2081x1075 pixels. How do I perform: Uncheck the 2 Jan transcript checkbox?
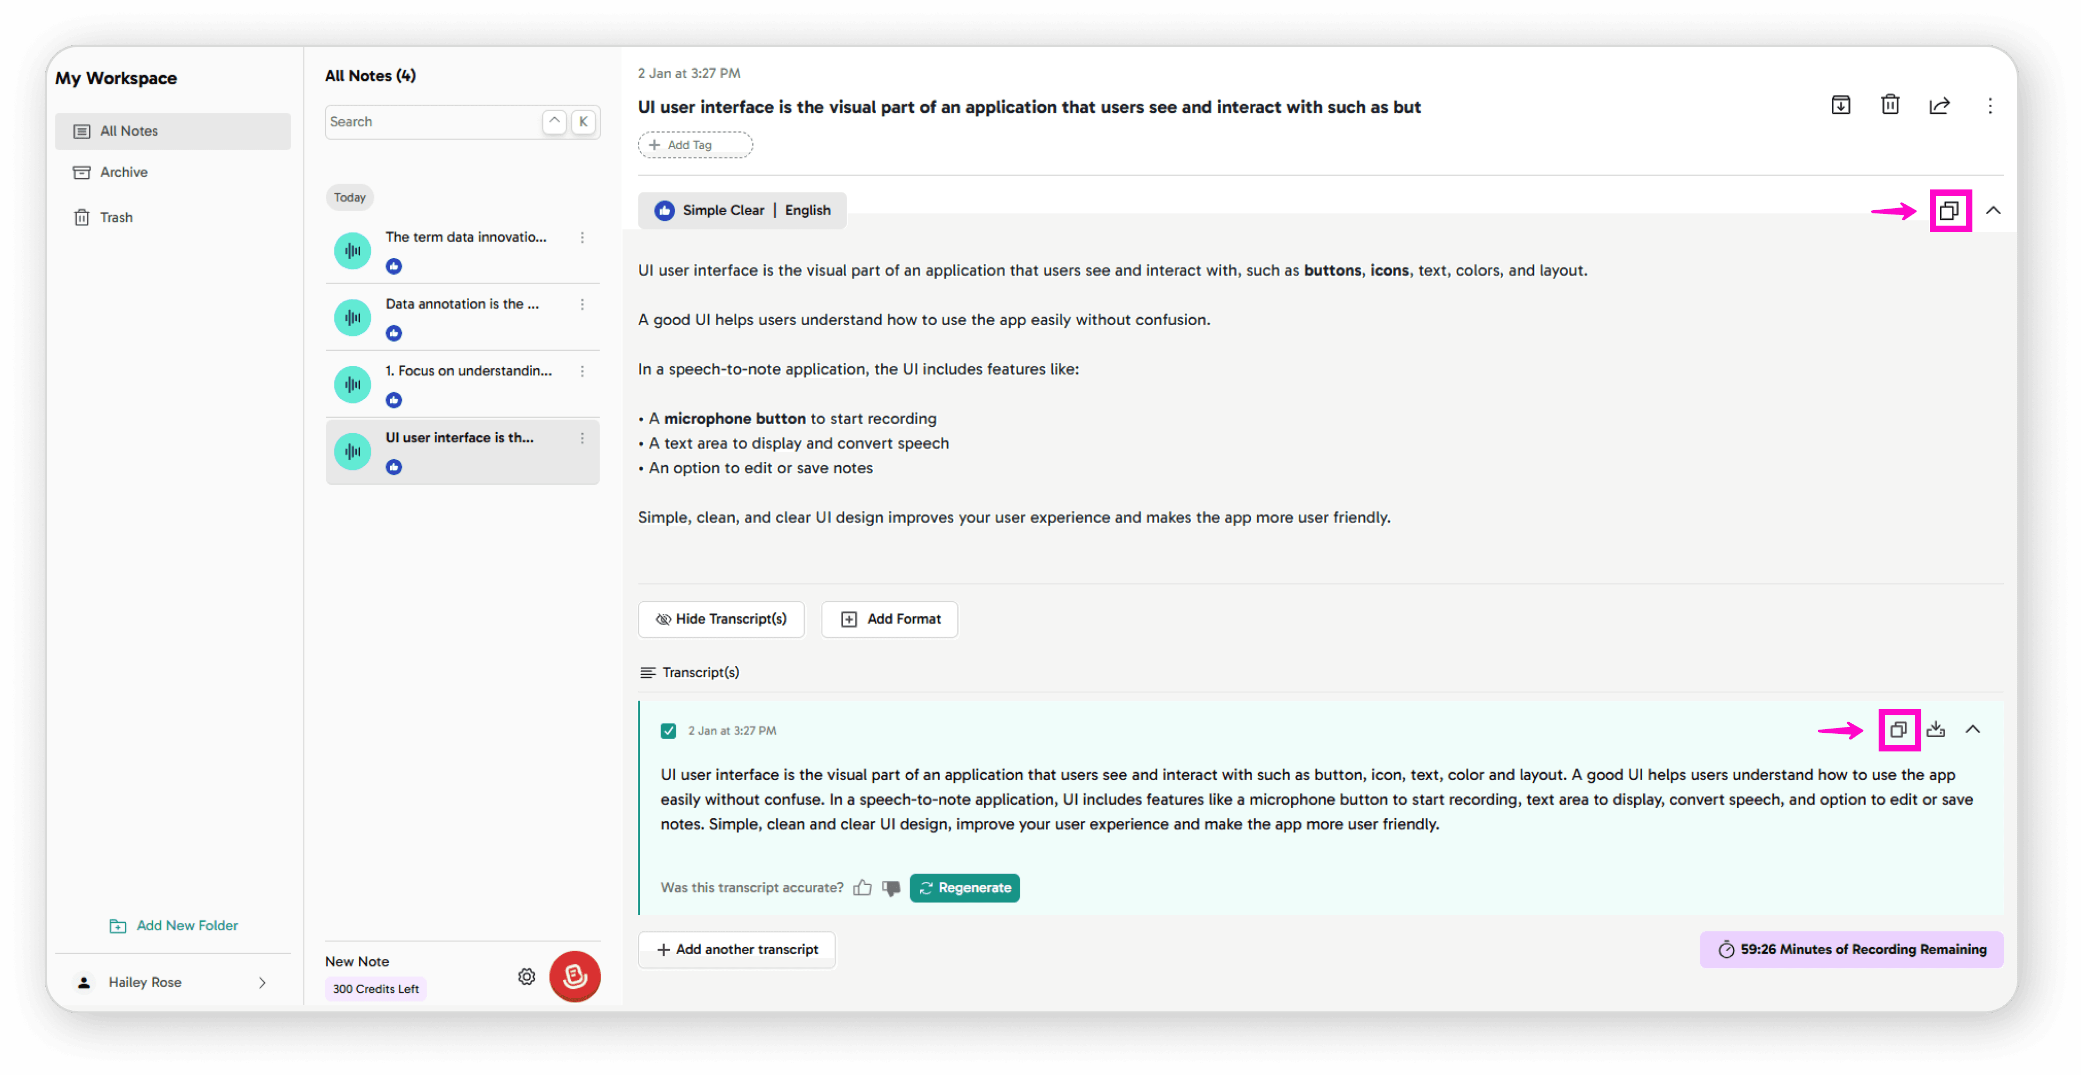tap(668, 730)
